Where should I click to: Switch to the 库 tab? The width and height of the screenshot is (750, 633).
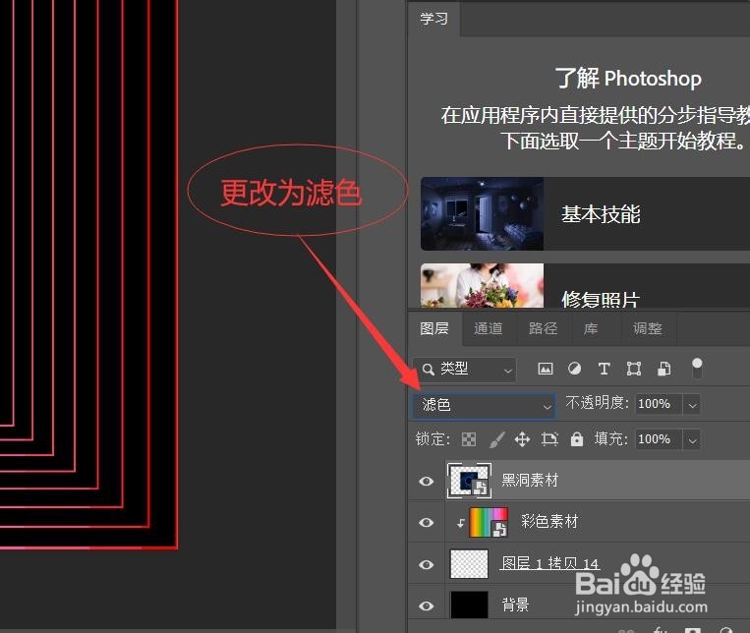coord(591,328)
